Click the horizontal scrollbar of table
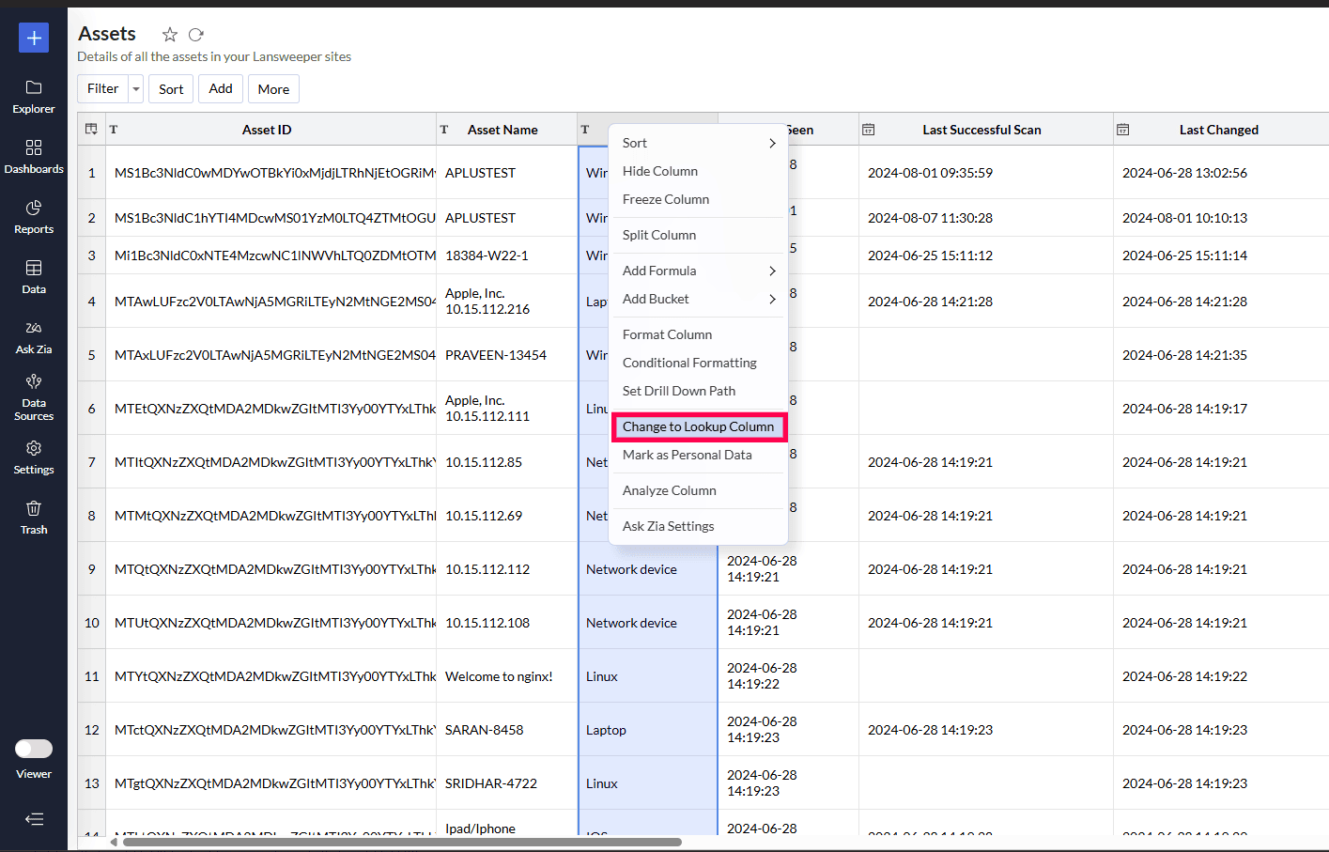 coord(401,842)
